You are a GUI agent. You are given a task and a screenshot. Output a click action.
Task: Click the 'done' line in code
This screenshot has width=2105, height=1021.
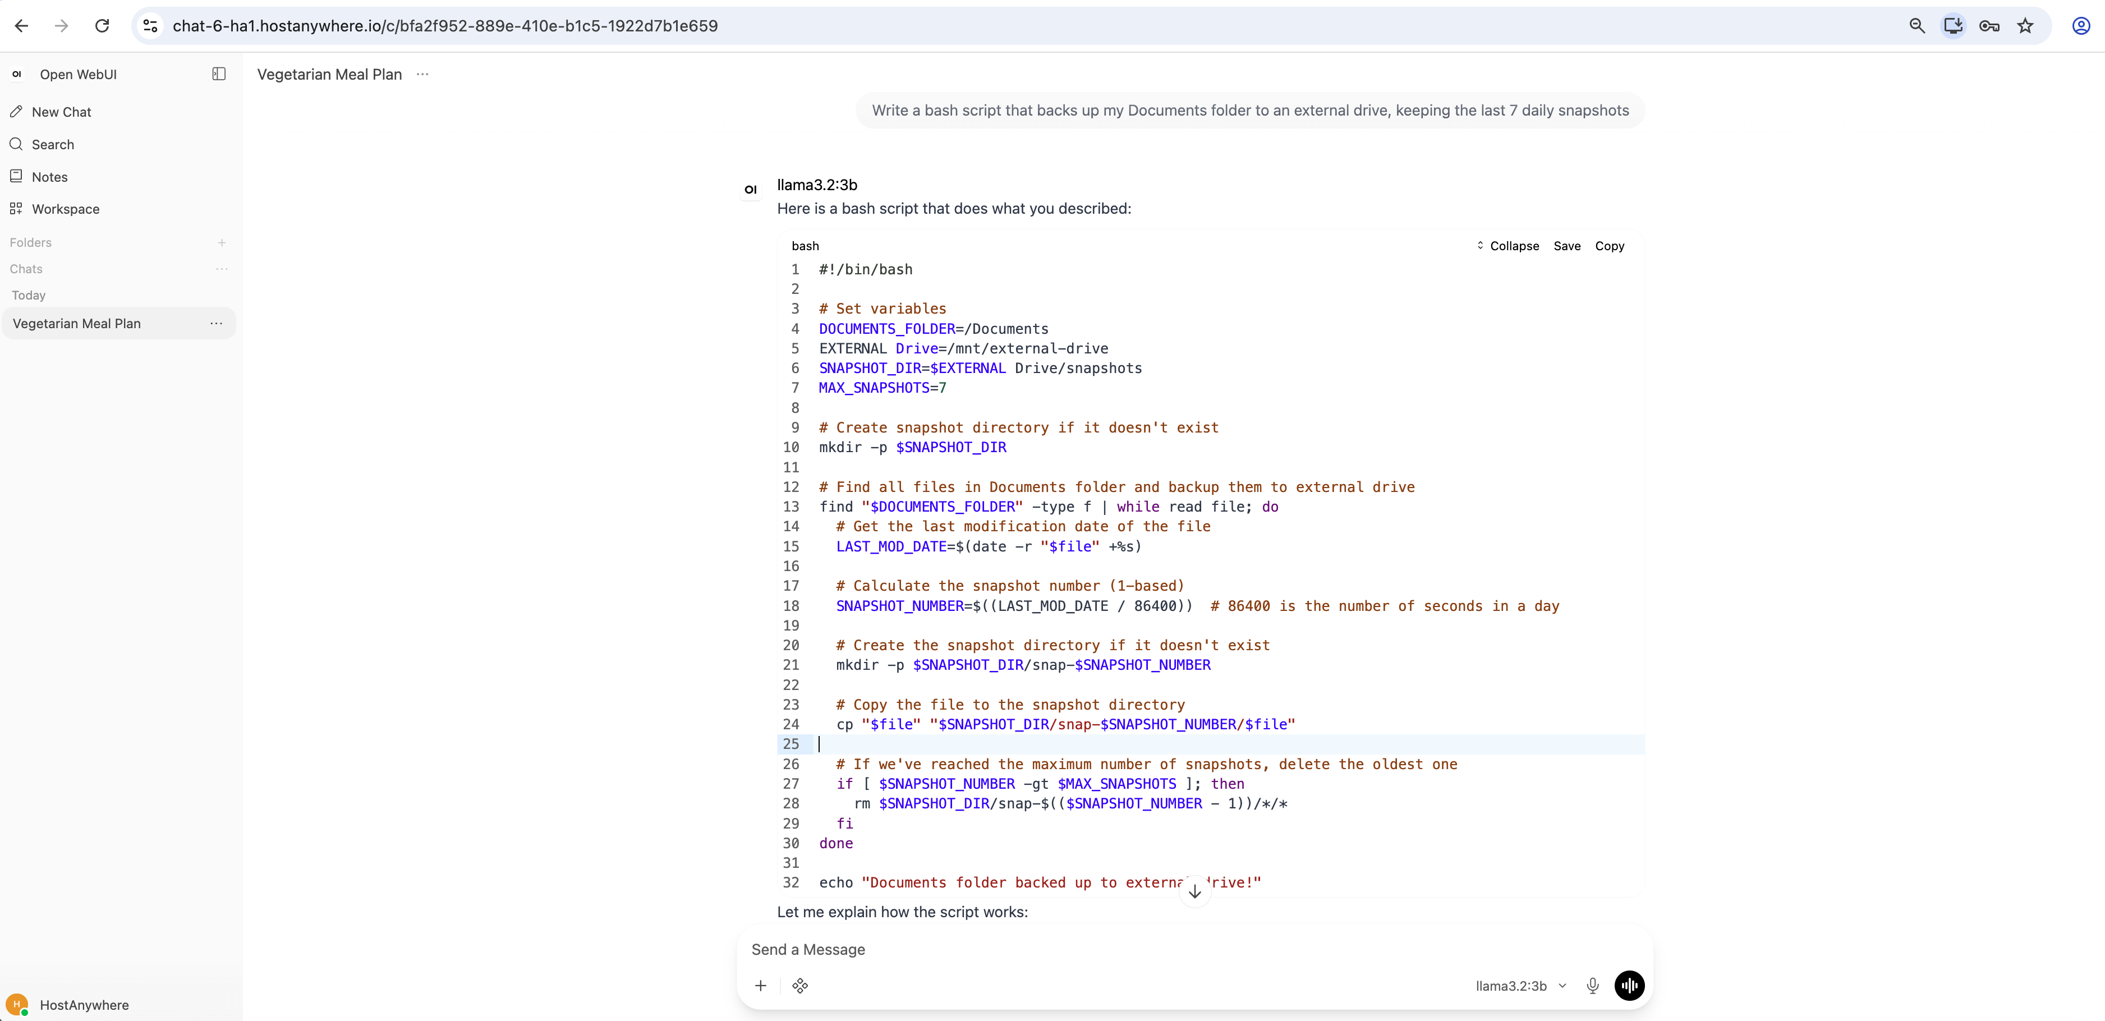tap(836, 843)
